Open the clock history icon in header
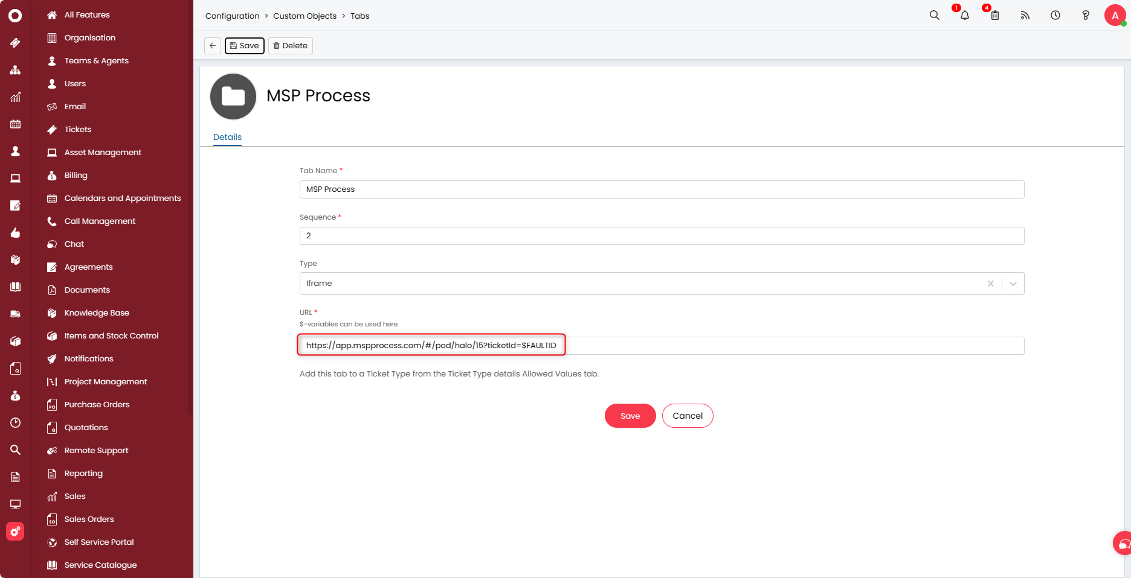The image size is (1131, 578). tap(1055, 16)
